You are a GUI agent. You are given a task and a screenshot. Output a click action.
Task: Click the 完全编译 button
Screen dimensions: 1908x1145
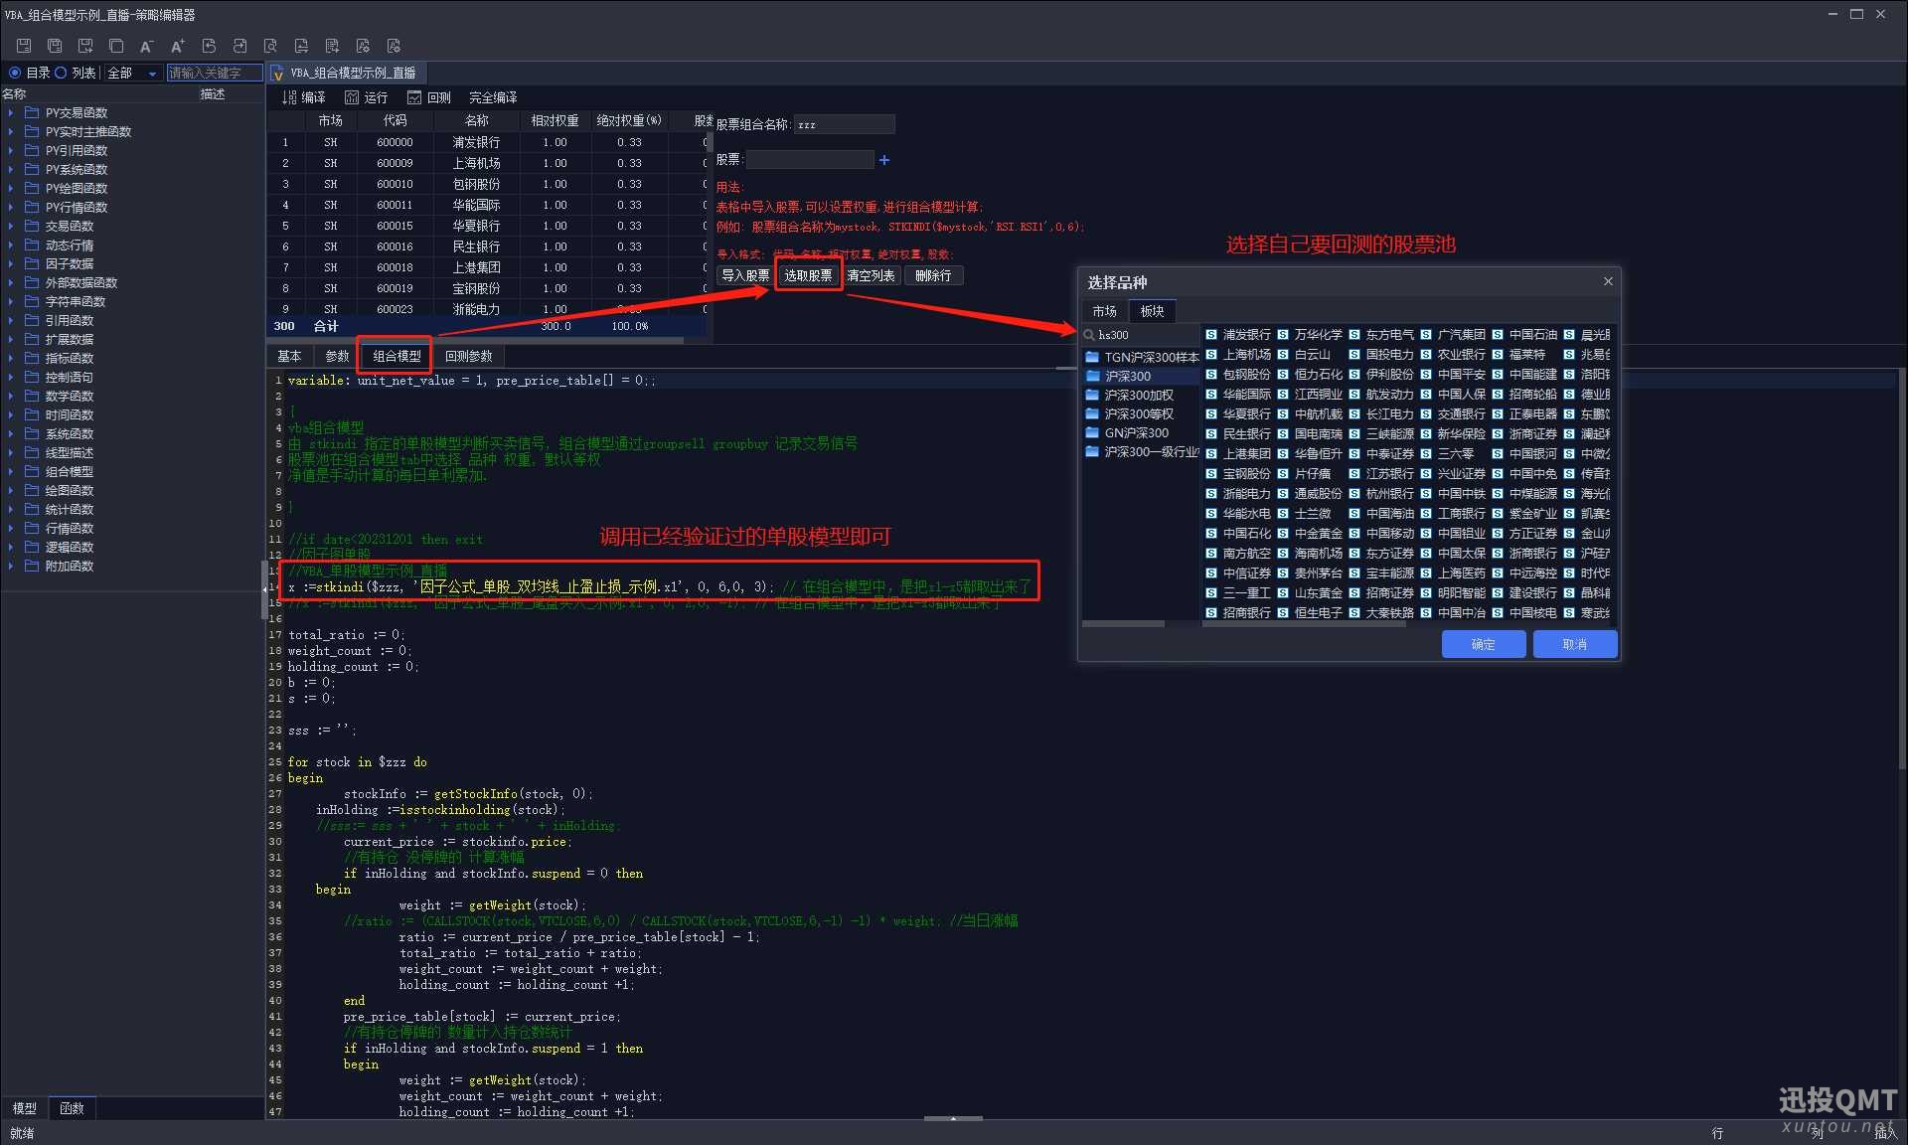point(493,97)
